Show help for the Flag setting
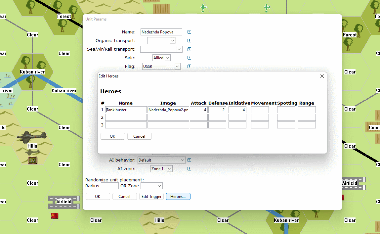 (x=189, y=67)
